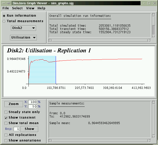The image size is (158, 145).
Task: Enable the Steady state only checkbox
Action: pyautogui.click(x=6, y=112)
